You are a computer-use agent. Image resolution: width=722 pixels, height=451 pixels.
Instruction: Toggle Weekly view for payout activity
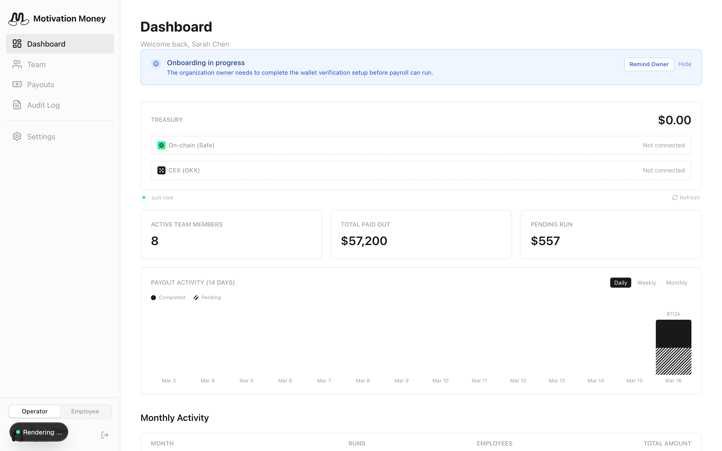(647, 282)
